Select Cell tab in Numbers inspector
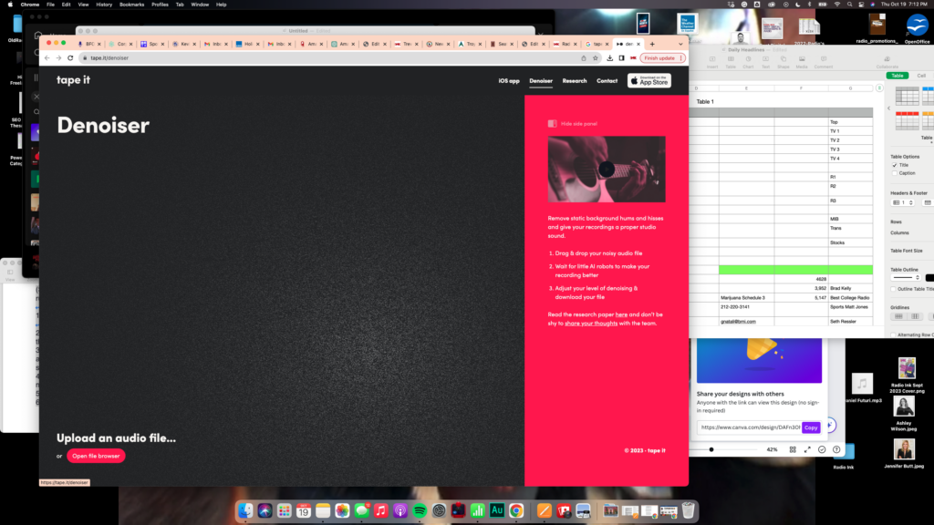Viewport: 934px width, 525px height. click(921, 76)
